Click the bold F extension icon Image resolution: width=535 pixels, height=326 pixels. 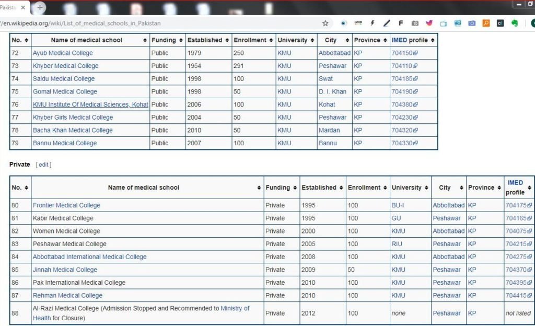coord(401,23)
